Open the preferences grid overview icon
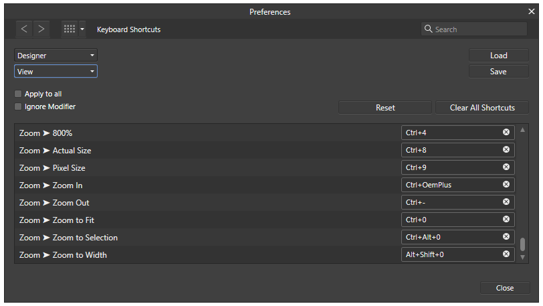Screen dimensions: 543x306 [x=70, y=29]
